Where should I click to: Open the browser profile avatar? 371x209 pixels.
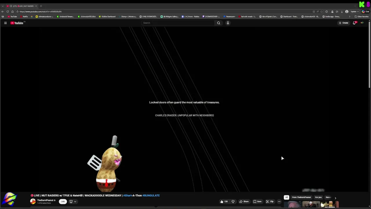[x=347, y=12]
